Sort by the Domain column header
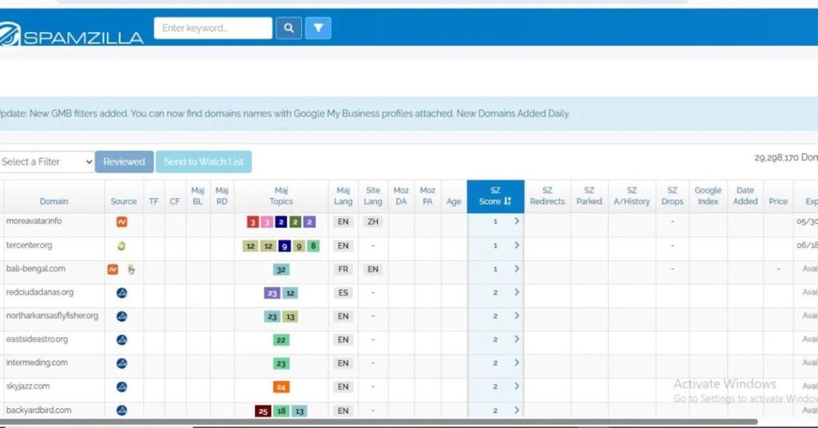This screenshot has width=818, height=428. point(54,201)
